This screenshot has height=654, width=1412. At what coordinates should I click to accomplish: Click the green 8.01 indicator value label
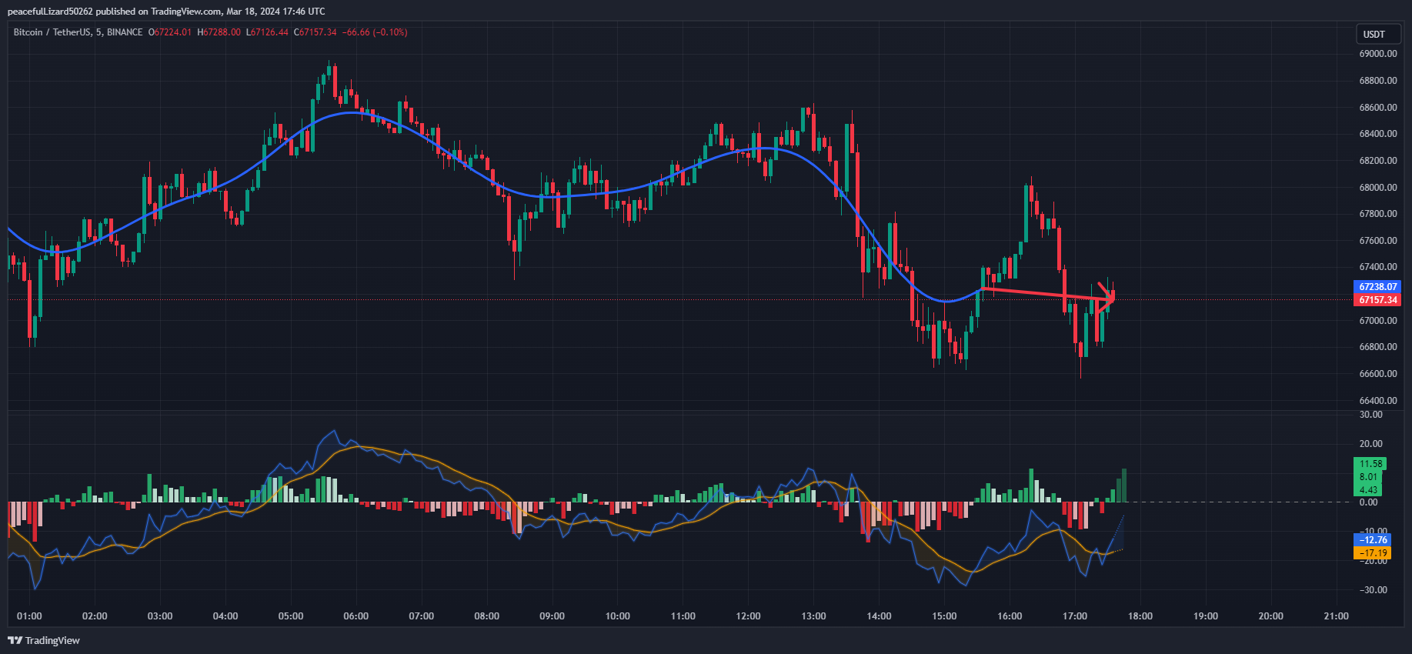pyautogui.click(x=1367, y=477)
